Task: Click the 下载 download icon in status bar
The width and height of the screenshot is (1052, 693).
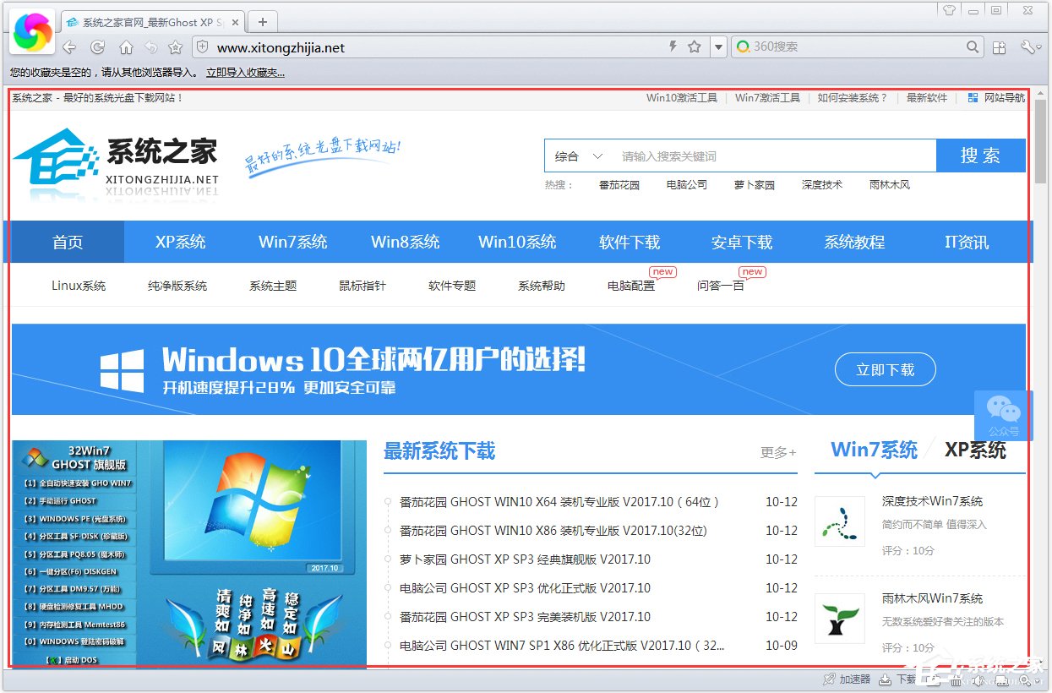Action: tap(885, 679)
